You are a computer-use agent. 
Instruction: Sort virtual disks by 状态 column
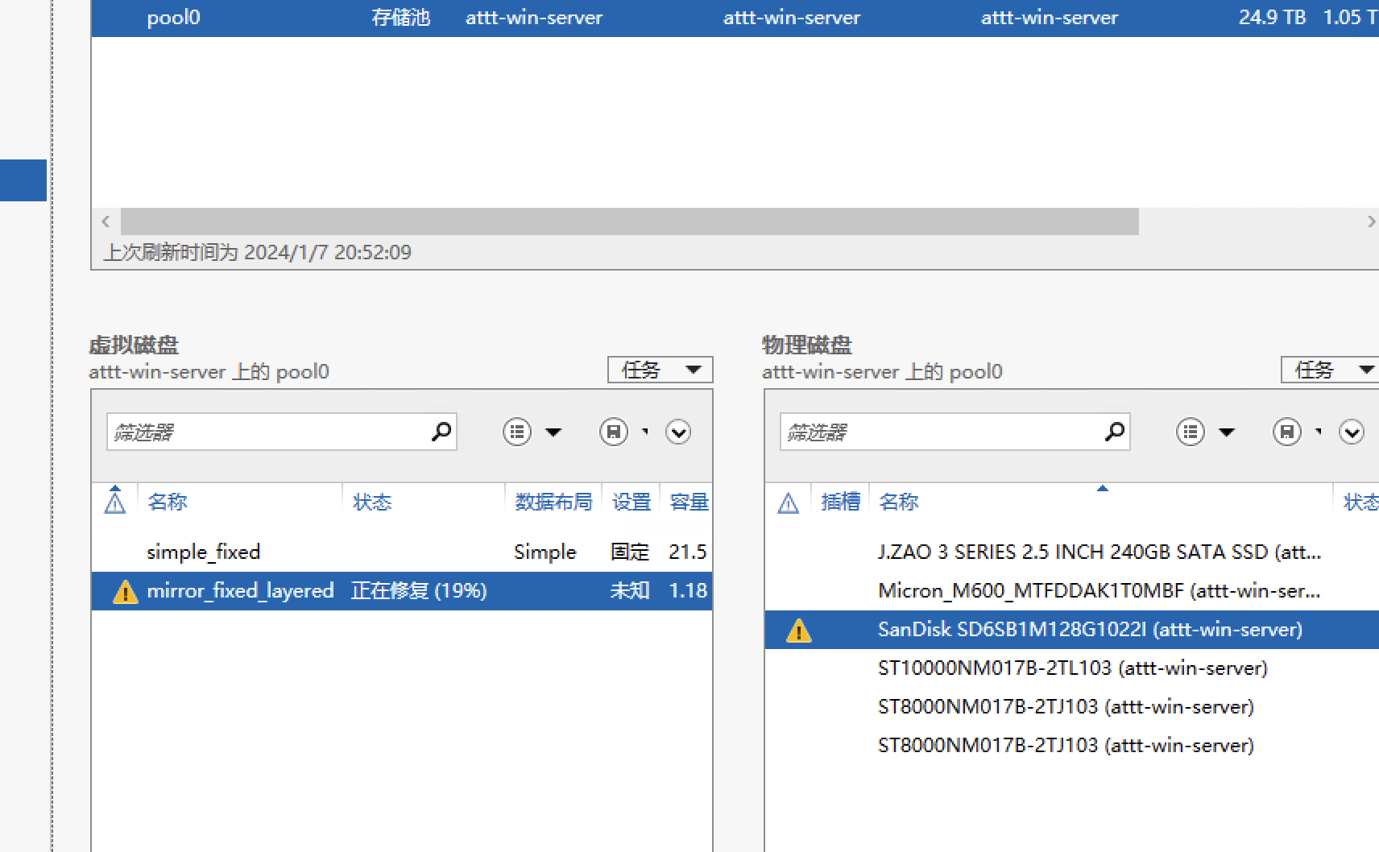[372, 502]
